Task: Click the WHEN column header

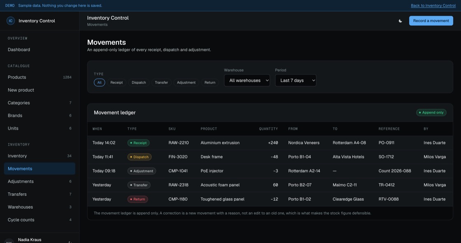Action: coord(97,129)
